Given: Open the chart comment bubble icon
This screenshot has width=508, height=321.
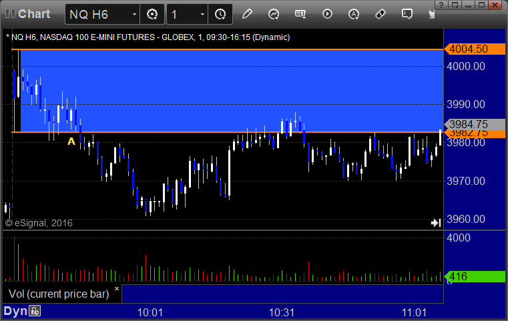Looking at the screenshot, I should (407, 14).
